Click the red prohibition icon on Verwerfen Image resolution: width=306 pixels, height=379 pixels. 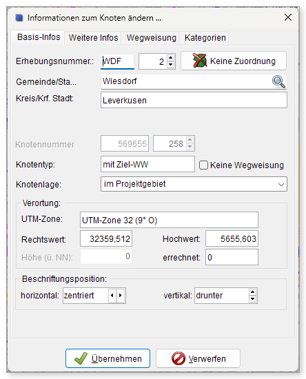coord(178,358)
